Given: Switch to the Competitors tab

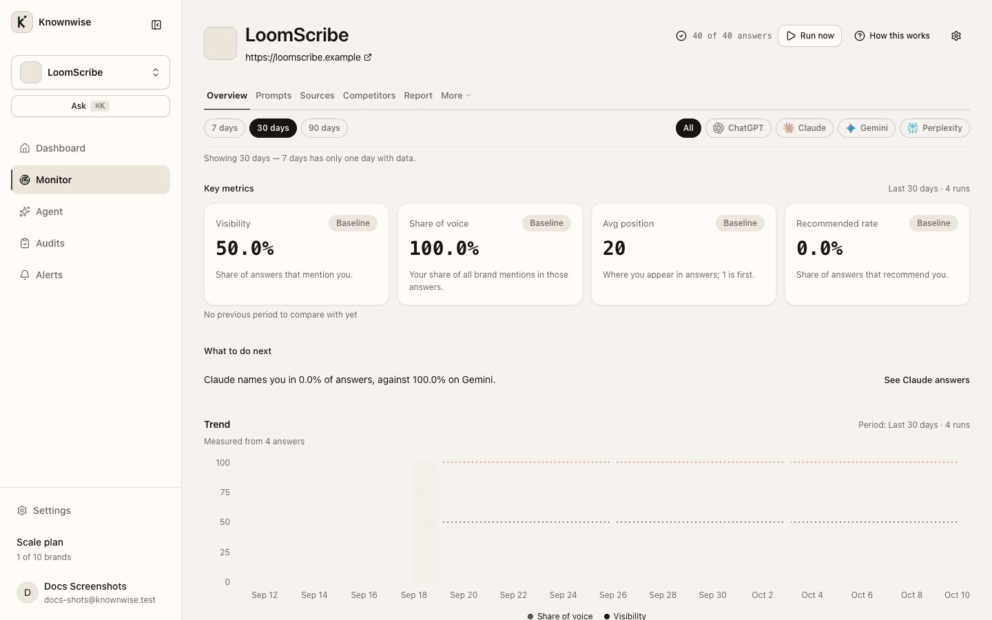Looking at the screenshot, I should coord(369,96).
